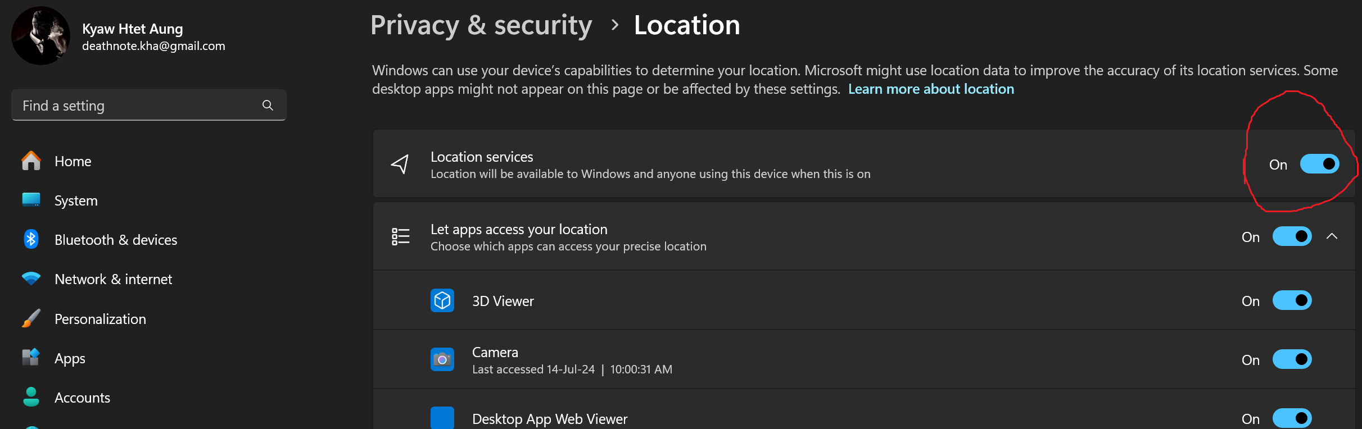Click the user profile avatar picture
The height and width of the screenshot is (429, 1362).
(40, 36)
